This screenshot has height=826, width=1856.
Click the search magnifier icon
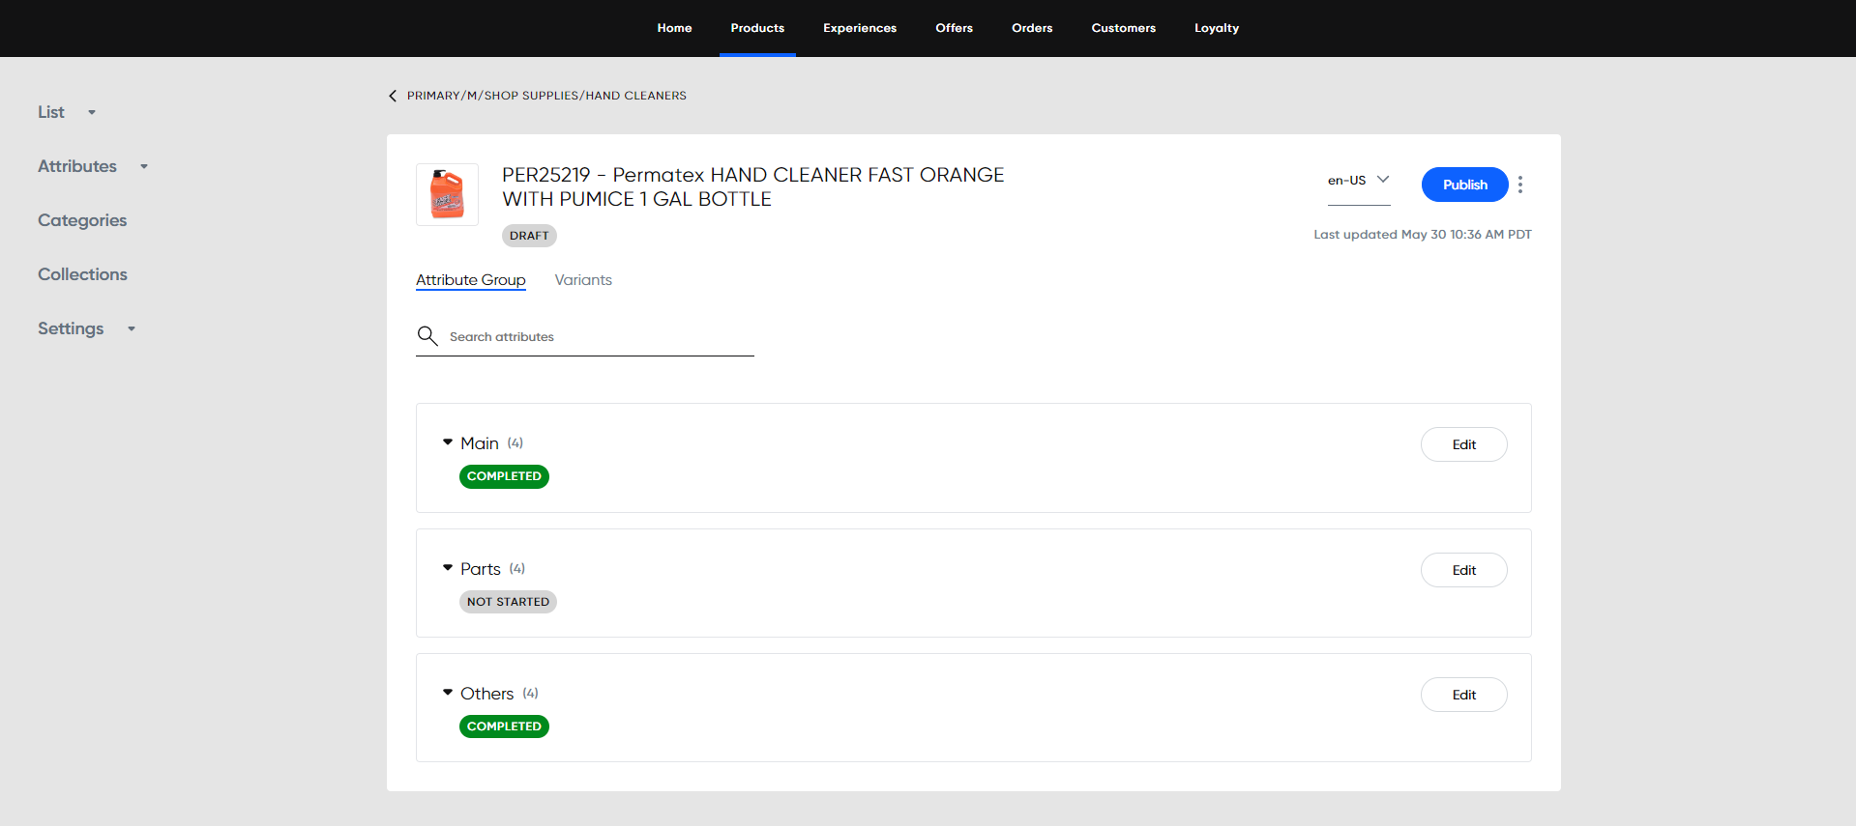coord(427,336)
